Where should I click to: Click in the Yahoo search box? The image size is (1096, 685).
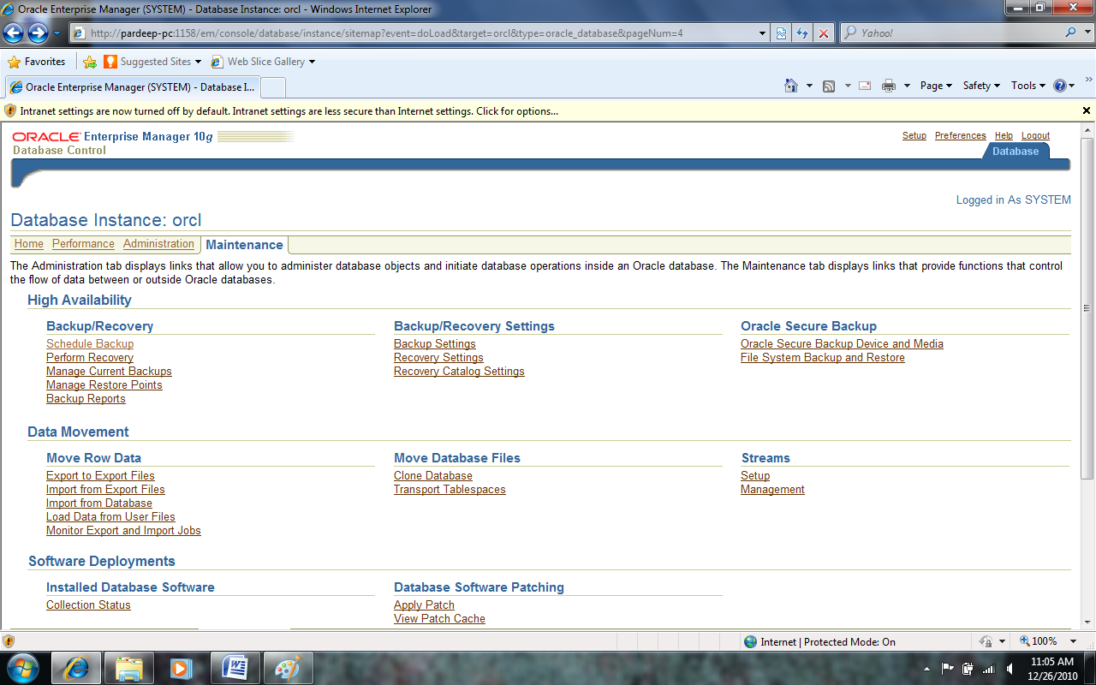(952, 33)
